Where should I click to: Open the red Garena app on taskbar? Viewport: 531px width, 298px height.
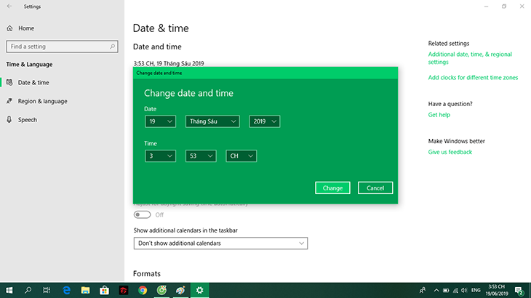pyautogui.click(x=123, y=290)
